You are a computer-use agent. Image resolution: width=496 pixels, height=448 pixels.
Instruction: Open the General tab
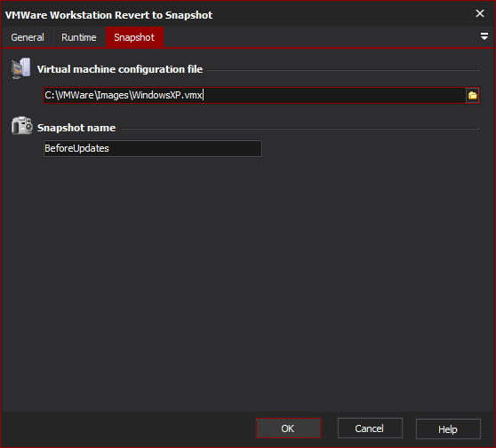tap(28, 37)
